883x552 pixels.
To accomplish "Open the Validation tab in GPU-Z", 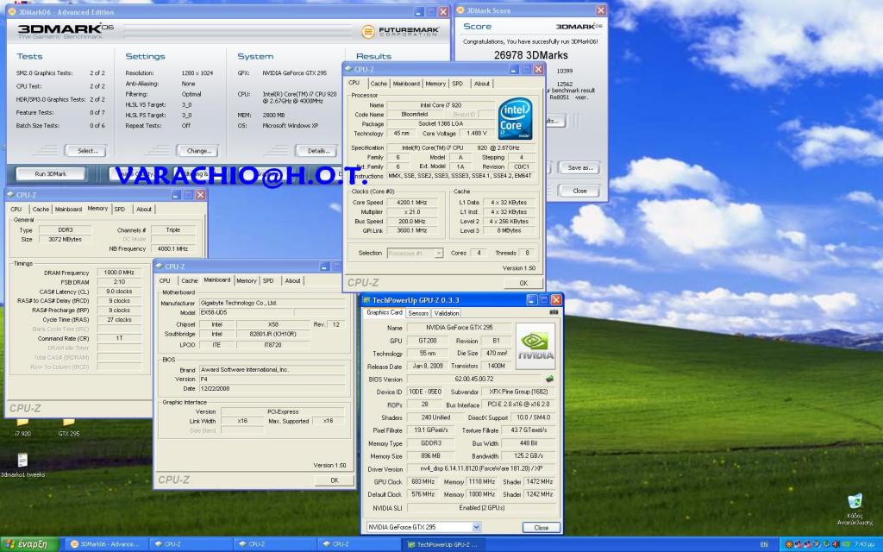I will click(x=446, y=313).
